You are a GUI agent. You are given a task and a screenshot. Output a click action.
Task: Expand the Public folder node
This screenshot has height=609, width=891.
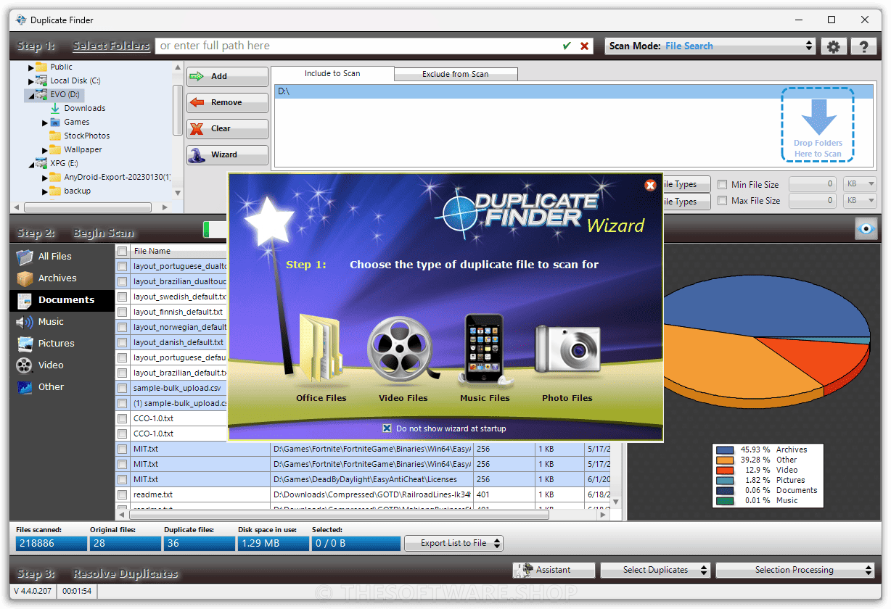pos(31,67)
